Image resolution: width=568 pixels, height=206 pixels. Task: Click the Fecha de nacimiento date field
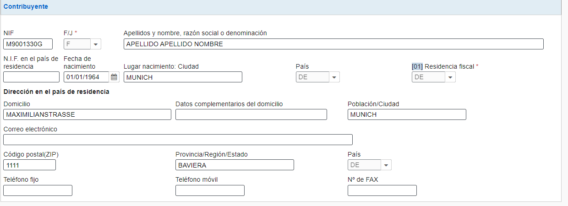point(87,77)
